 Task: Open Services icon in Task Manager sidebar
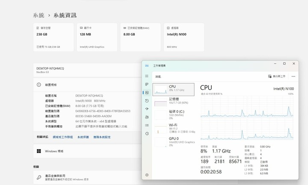point(147,134)
